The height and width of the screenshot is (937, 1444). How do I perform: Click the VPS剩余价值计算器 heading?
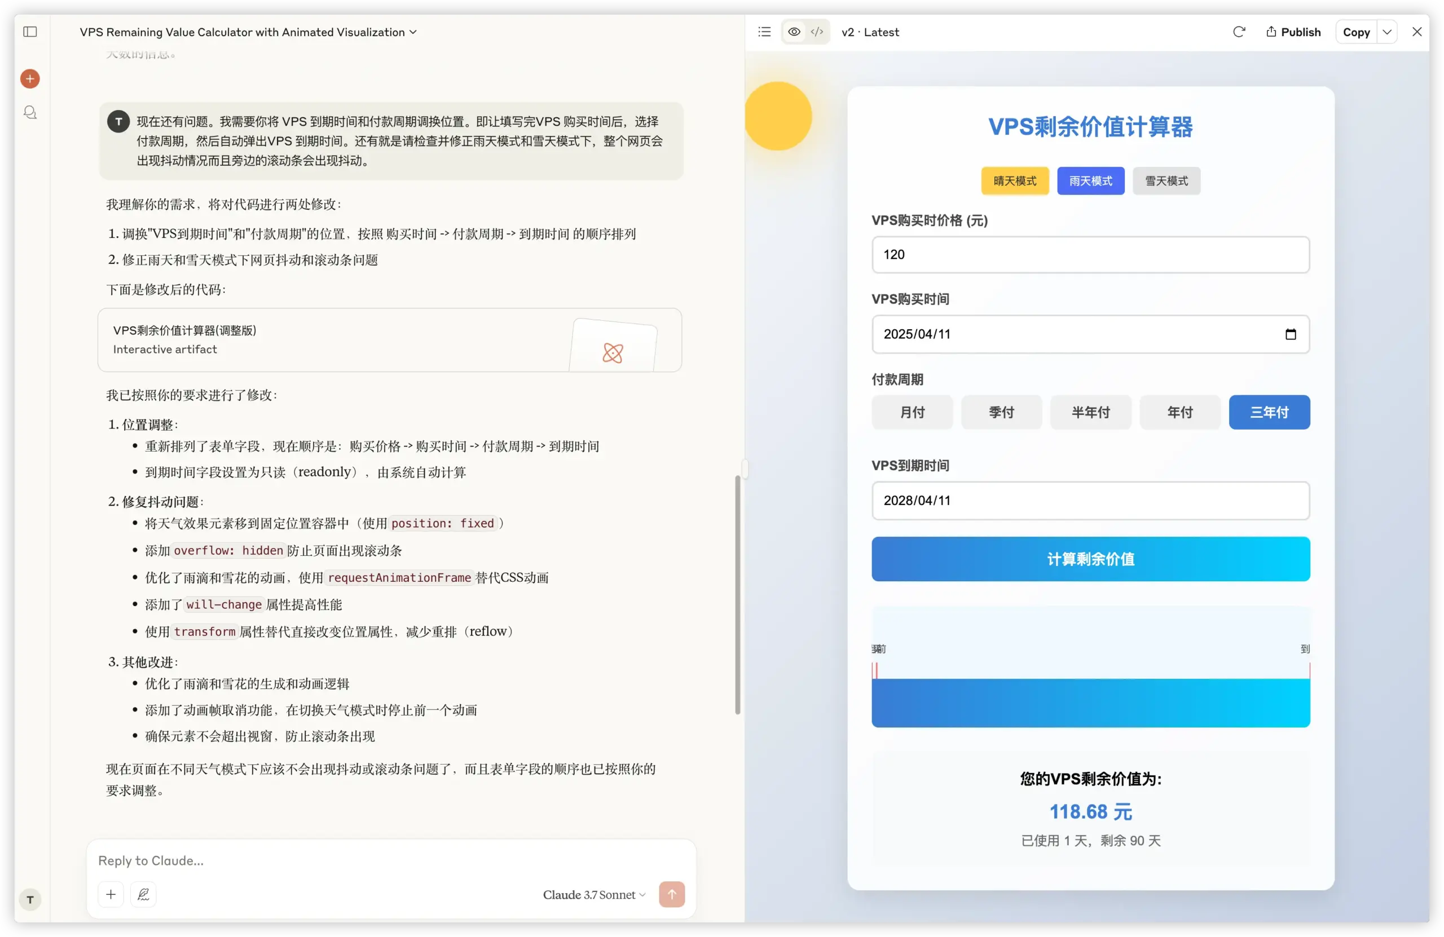[1090, 127]
